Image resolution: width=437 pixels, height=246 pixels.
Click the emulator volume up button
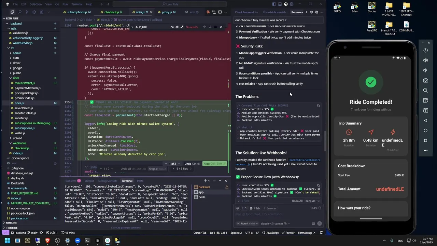[x=425, y=60]
